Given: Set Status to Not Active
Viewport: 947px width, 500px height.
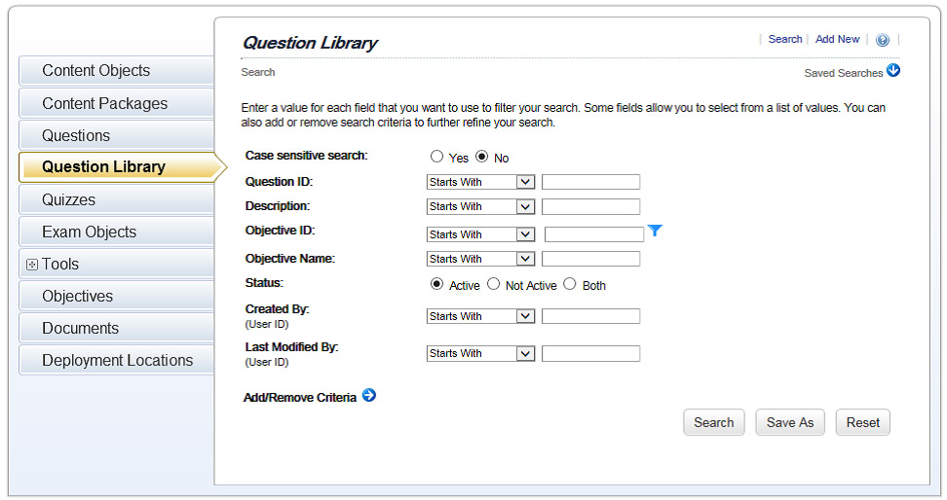Looking at the screenshot, I should pos(494,285).
